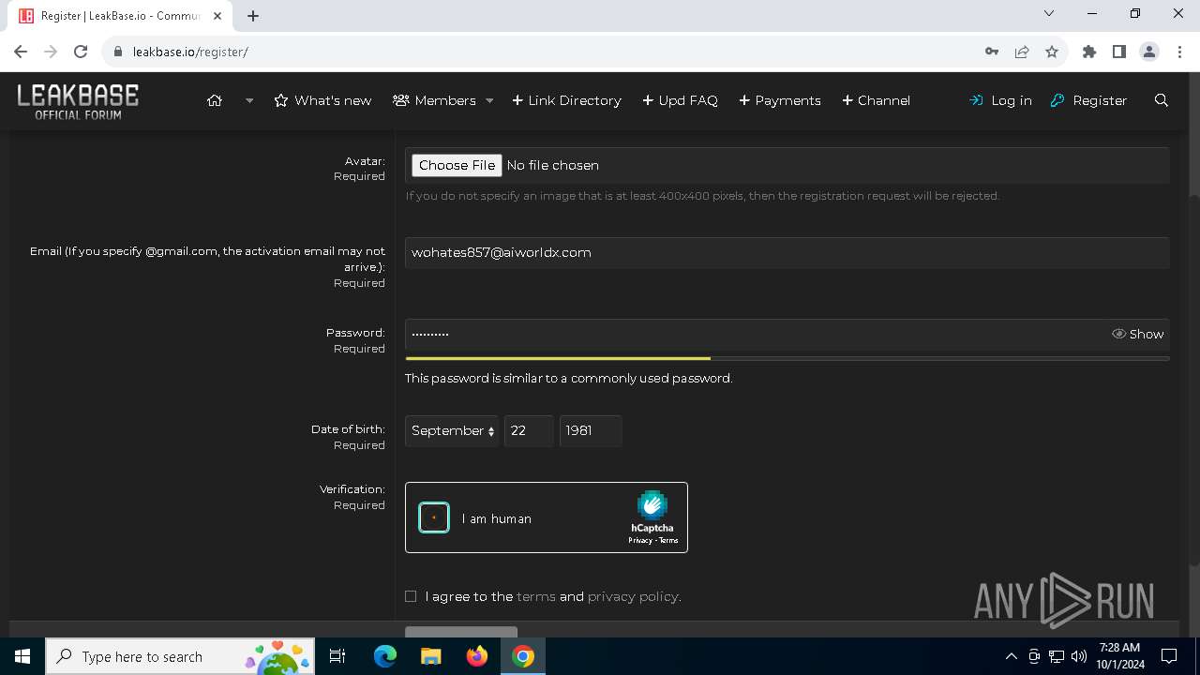Bookmark this page with star
The image size is (1200, 675).
pos(1052,52)
